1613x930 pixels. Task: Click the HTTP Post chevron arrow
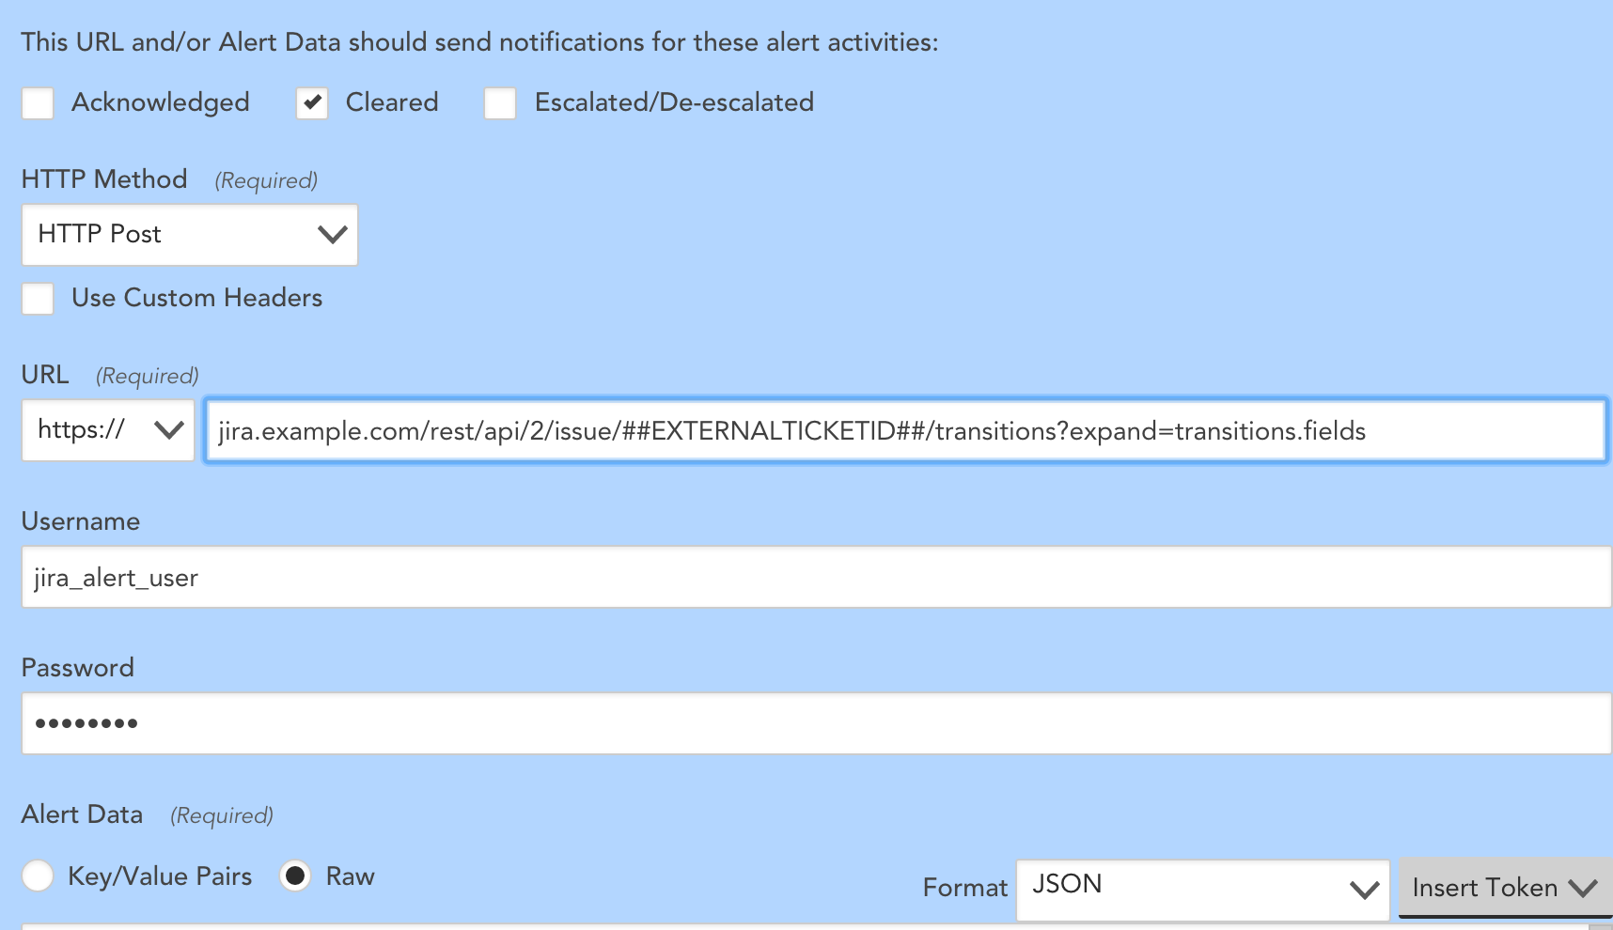pyautogui.click(x=333, y=235)
